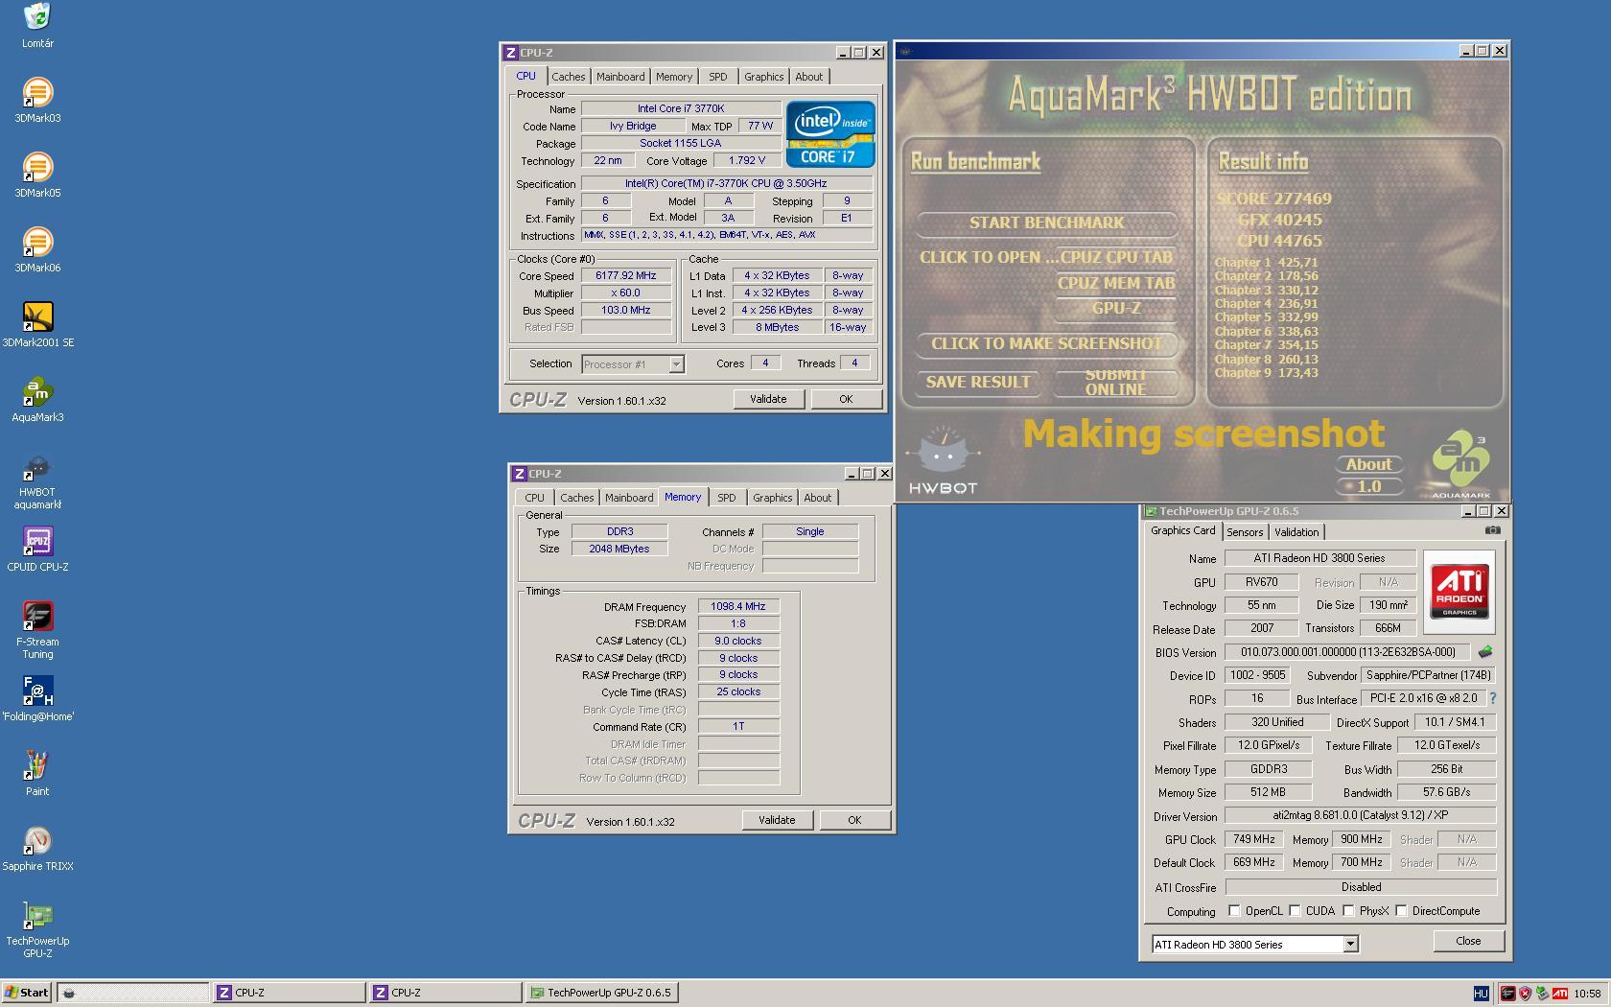The width and height of the screenshot is (1611, 1007).
Task: Click START BENCHMARK in AquaMark
Action: click(1046, 223)
